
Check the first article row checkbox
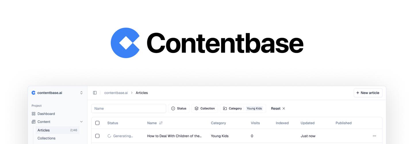pyautogui.click(x=97, y=136)
